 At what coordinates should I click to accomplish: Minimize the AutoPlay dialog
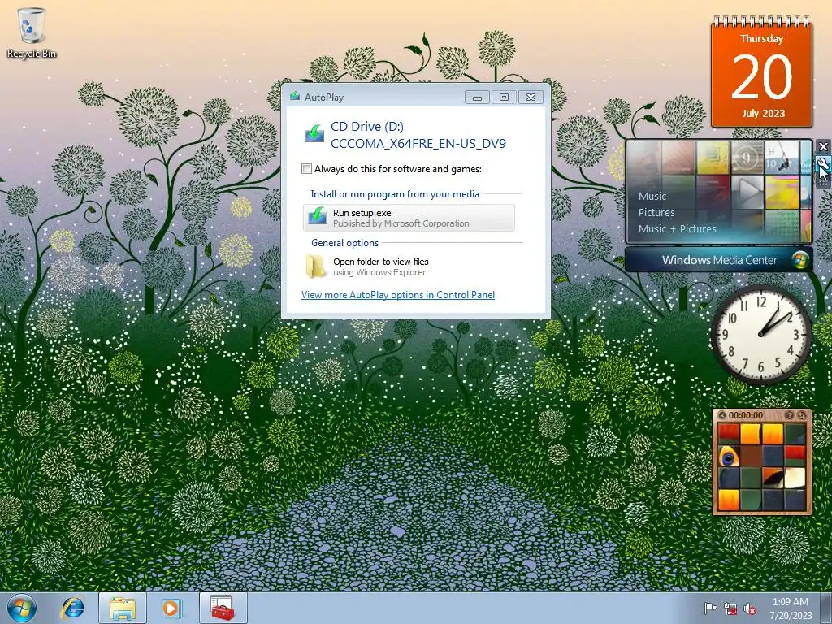click(477, 97)
